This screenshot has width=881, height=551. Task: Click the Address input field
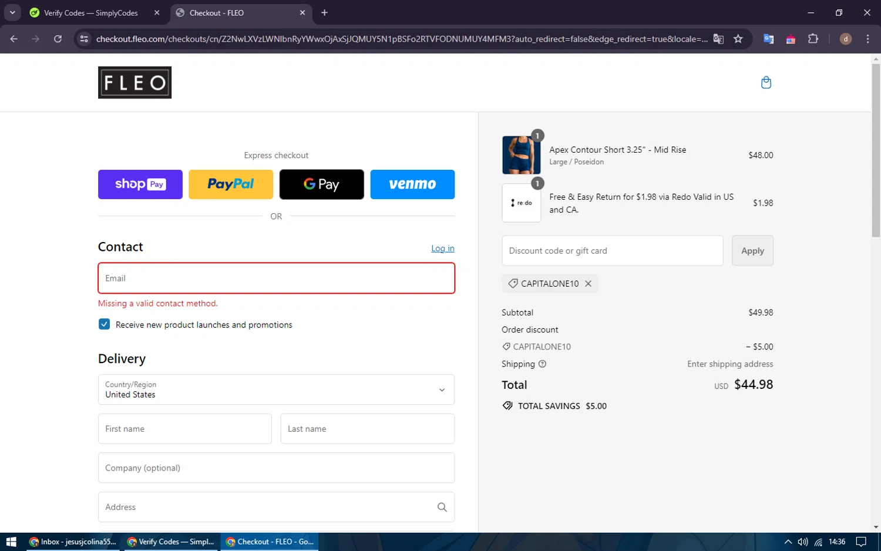(276, 507)
